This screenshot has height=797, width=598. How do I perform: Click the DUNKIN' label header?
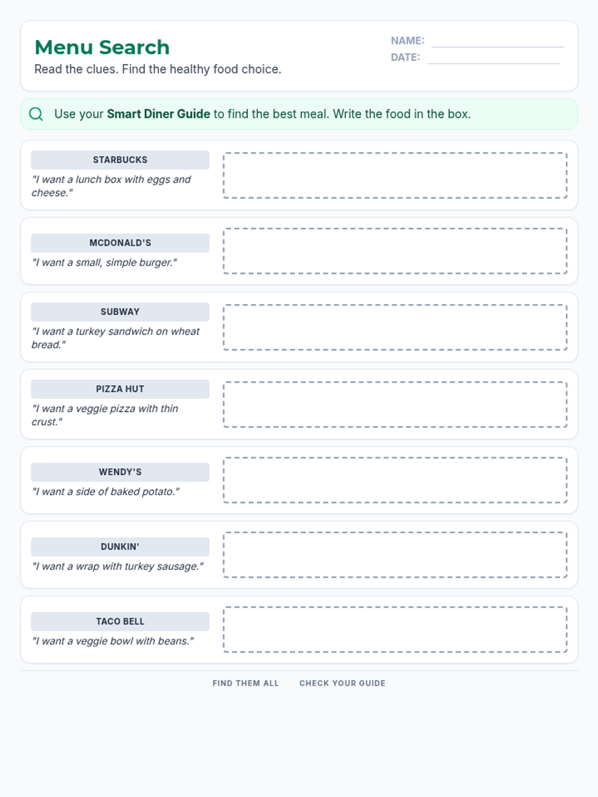120,547
